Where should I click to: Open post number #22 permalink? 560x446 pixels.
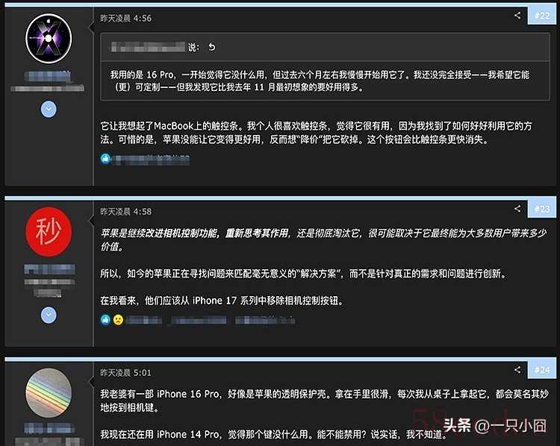(542, 16)
